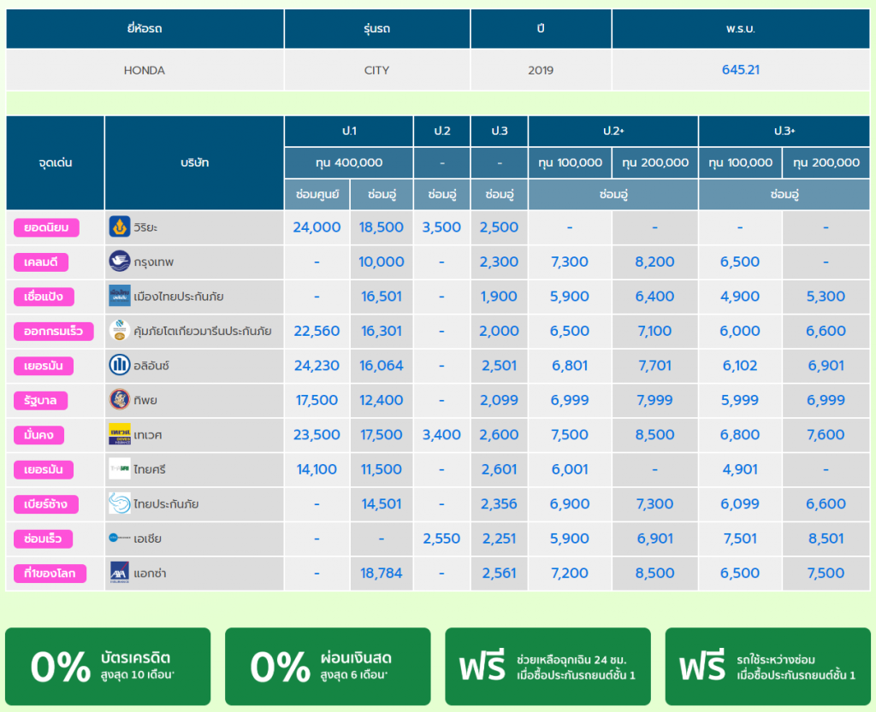Select Thaisri price 14,100
The height and width of the screenshot is (712, 876).
point(317,469)
